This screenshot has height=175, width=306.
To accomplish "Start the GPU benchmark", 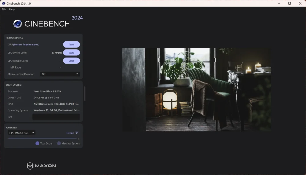I will coord(71,45).
